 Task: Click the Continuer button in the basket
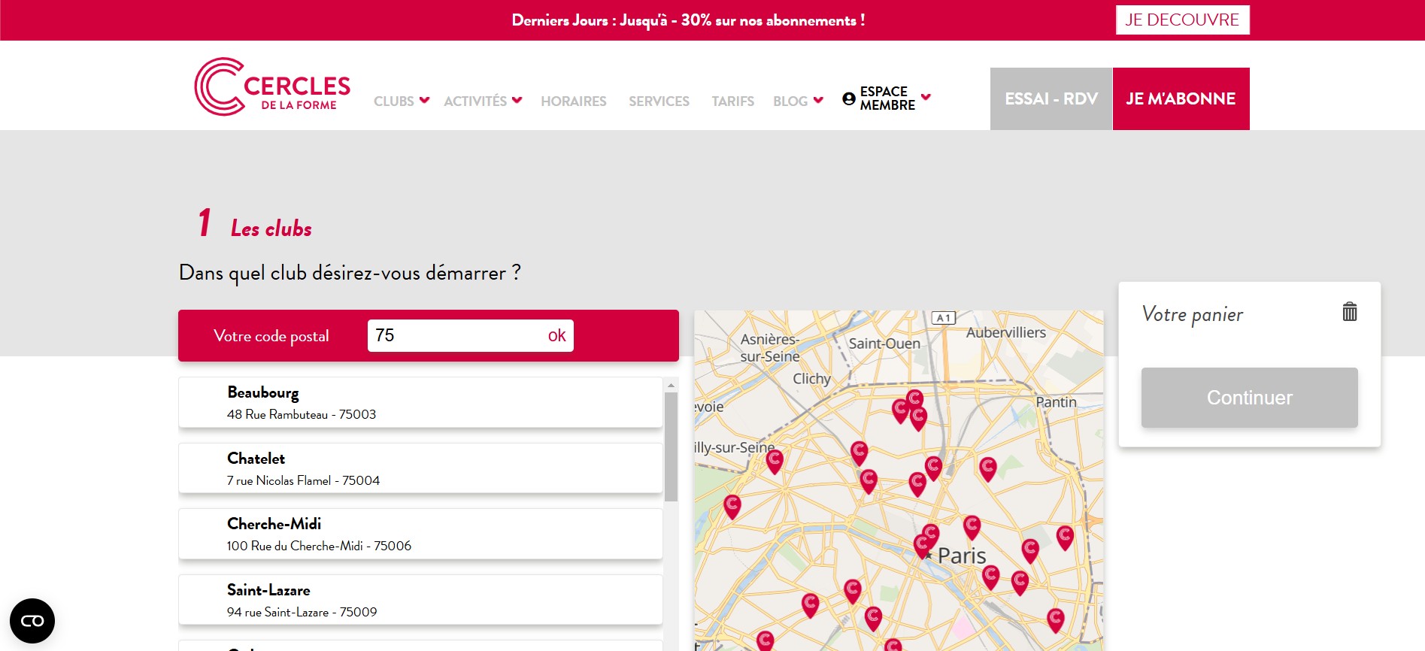pyautogui.click(x=1250, y=398)
